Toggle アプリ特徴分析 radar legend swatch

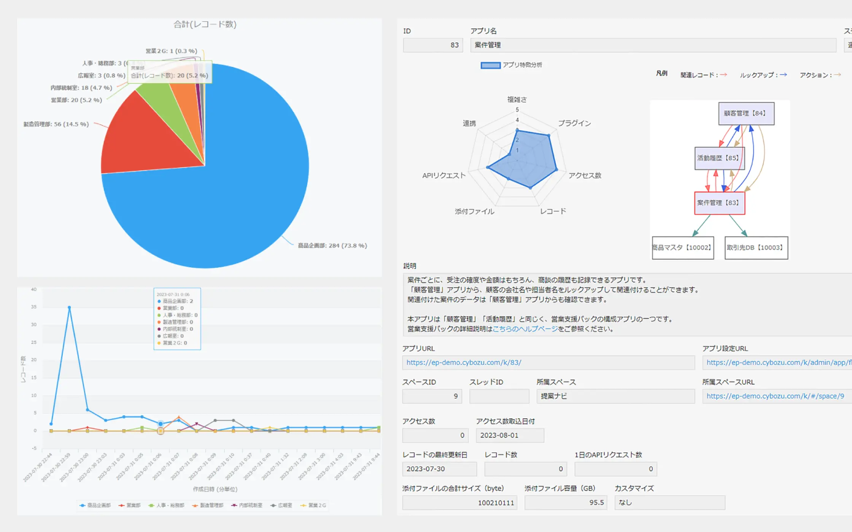[x=490, y=65]
